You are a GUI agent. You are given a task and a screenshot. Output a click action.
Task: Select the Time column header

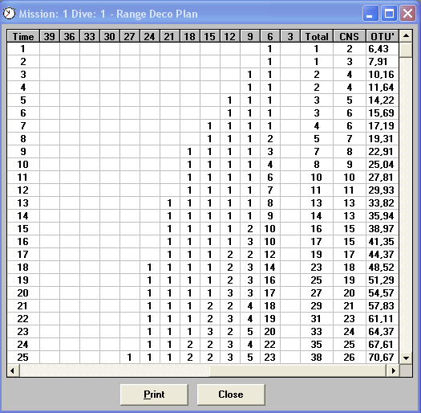[23, 36]
